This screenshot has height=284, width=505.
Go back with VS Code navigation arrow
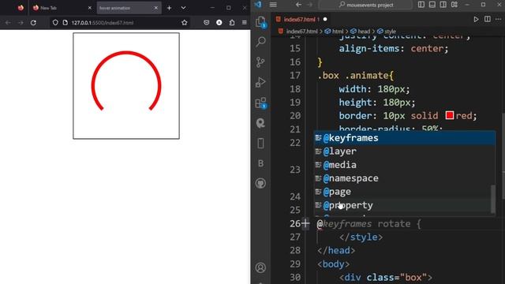[x=298, y=5]
